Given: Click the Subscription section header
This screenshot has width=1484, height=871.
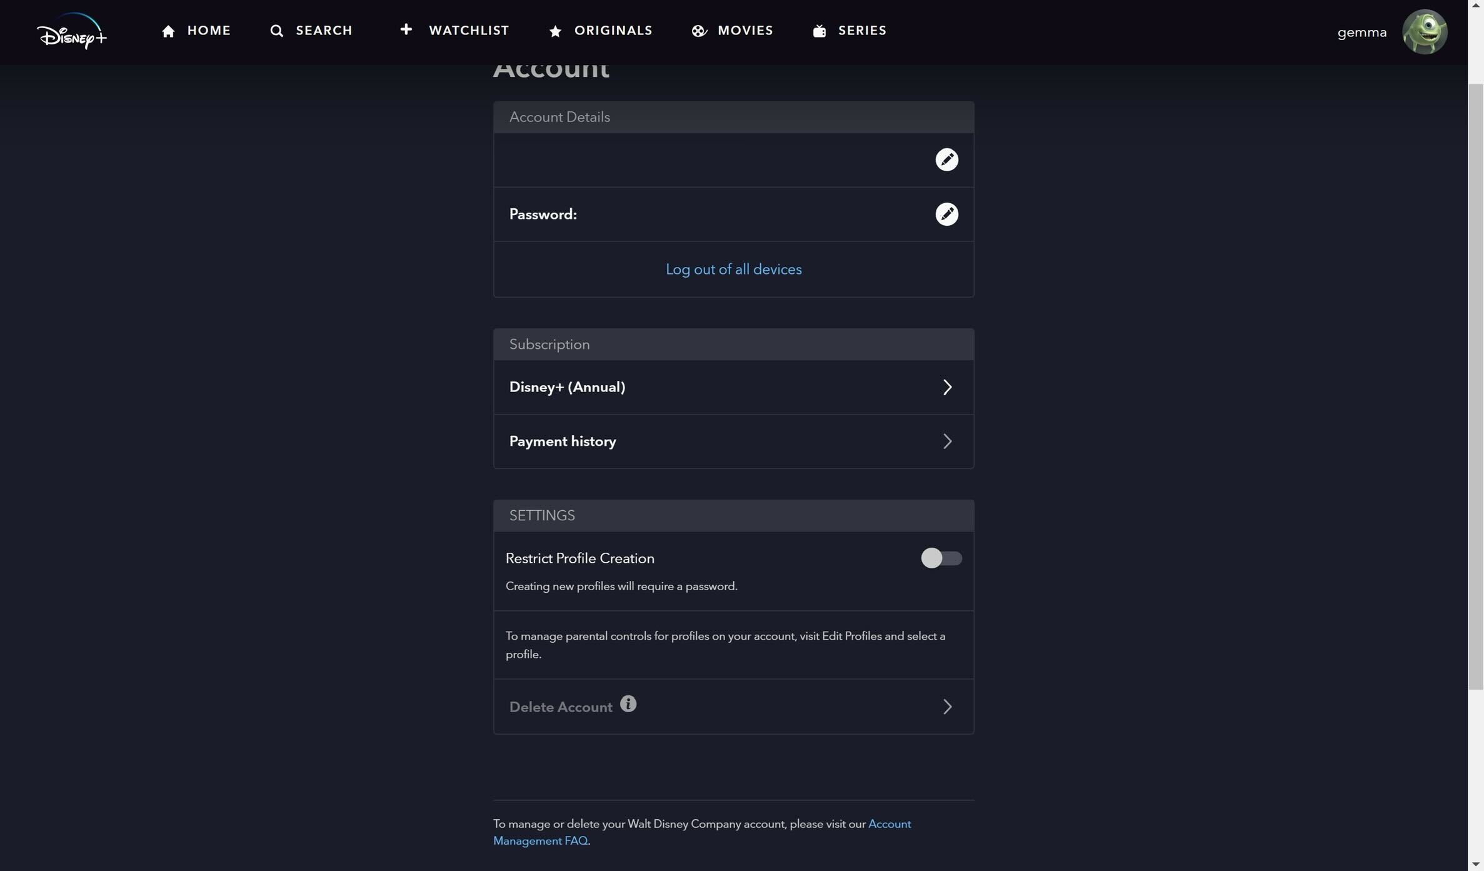Looking at the screenshot, I should tap(733, 345).
